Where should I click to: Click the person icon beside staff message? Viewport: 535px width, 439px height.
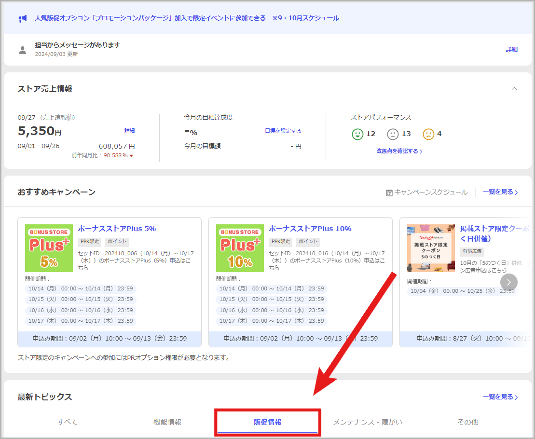[23, 50]
